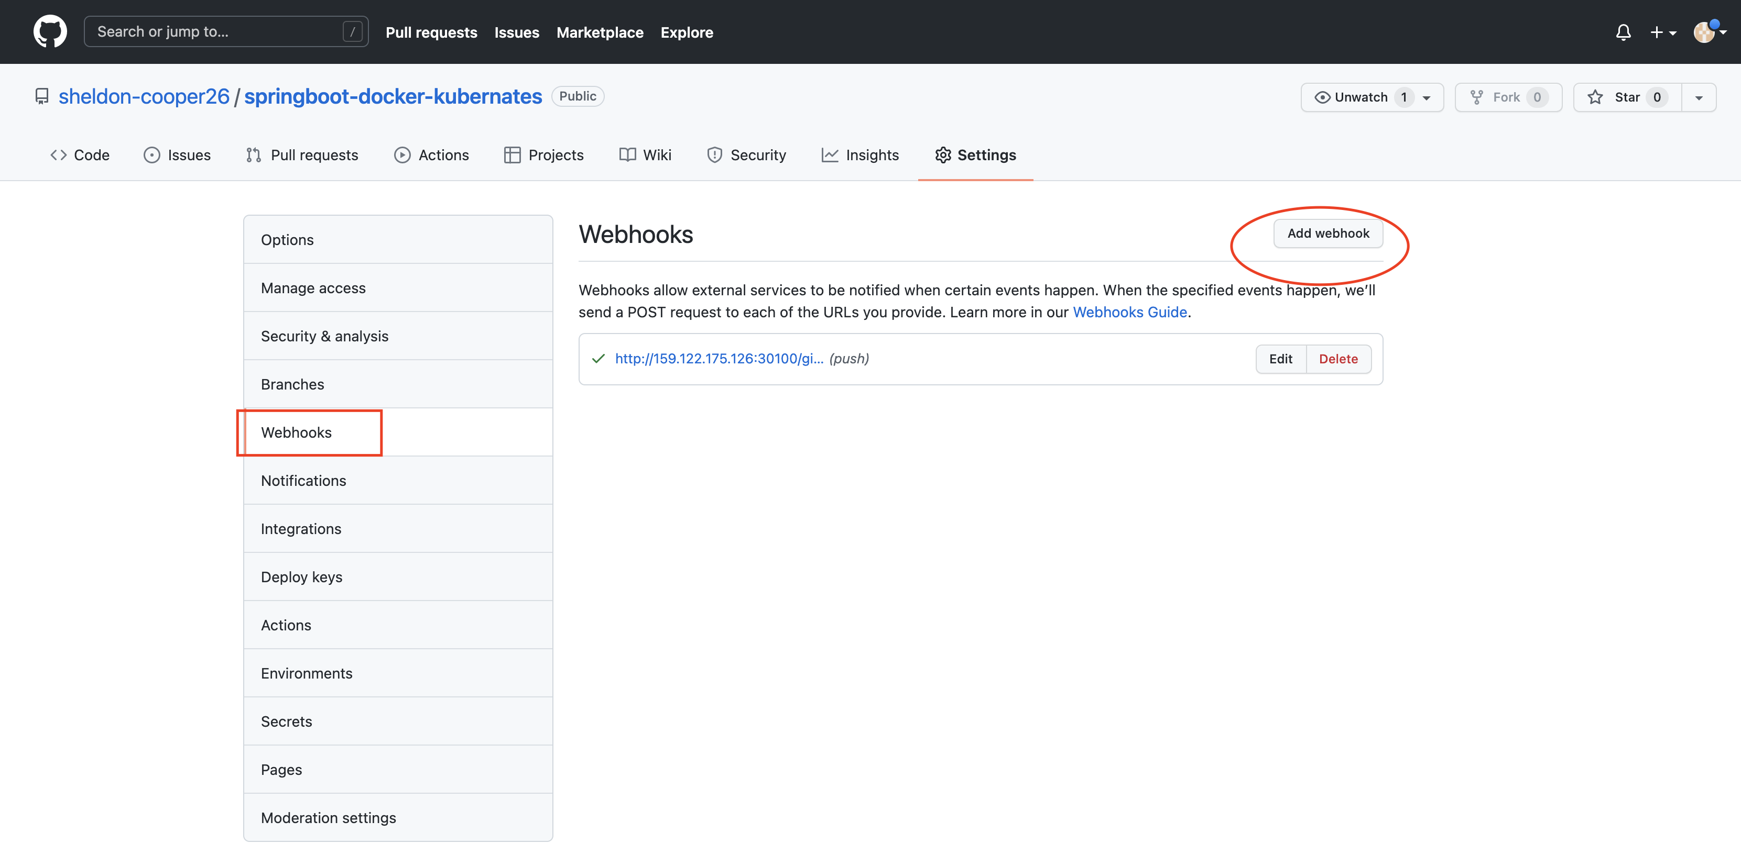
Task: Click the green webhook success checkmark
Action: pyautogui.click(x=598, y=359)
